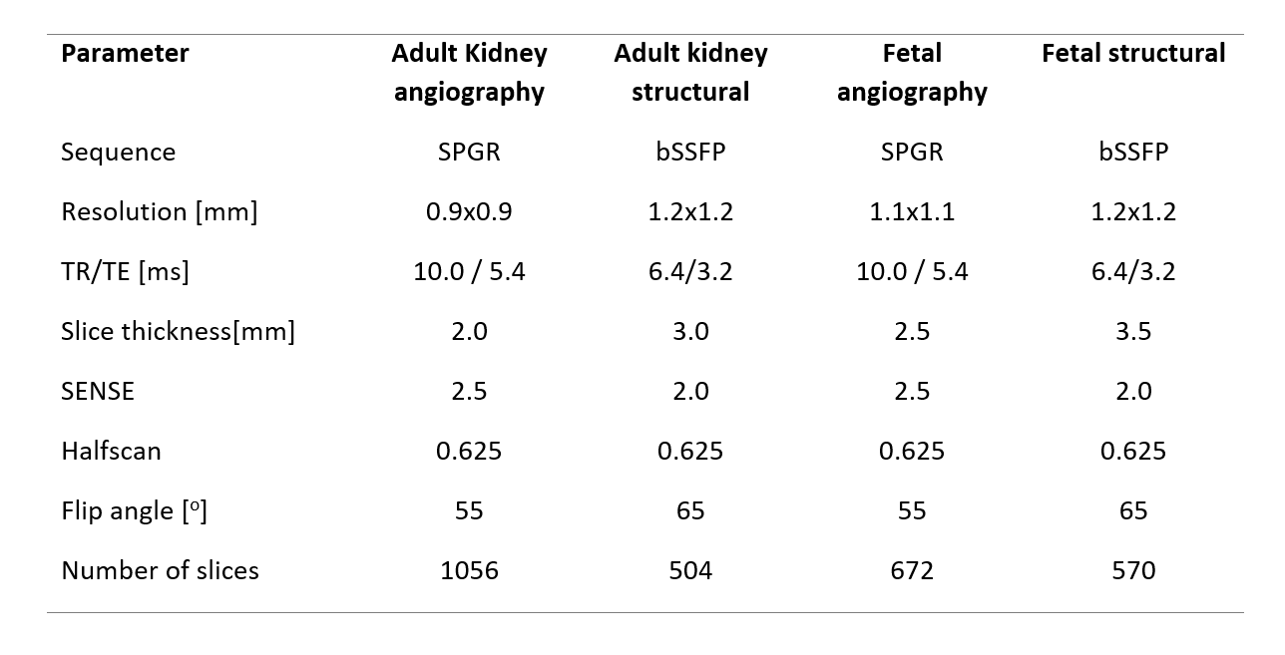
Task: Select the 0.9x0.9 resolution cell
Action: [469, 212]
